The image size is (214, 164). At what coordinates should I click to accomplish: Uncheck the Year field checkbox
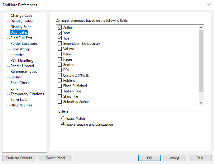pos(59,33)
